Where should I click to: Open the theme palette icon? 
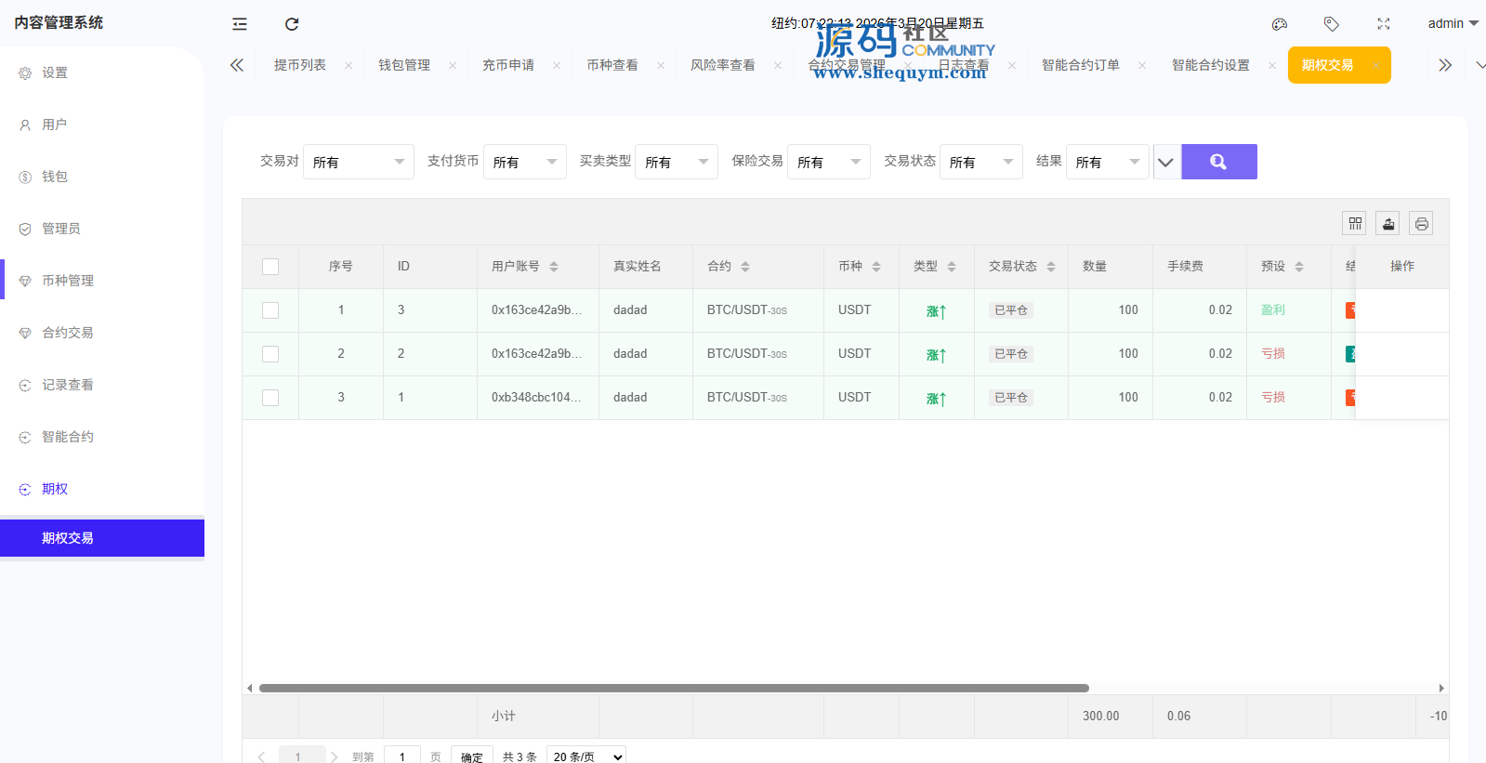(x=1279, y=24)
